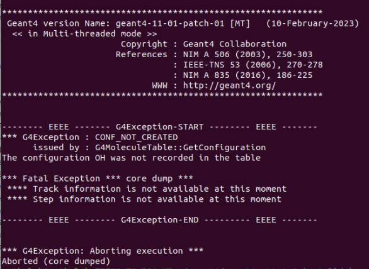Click the Geant4 version Name line
The height and width of the screenshot is (269, 369).
point(183,23)
